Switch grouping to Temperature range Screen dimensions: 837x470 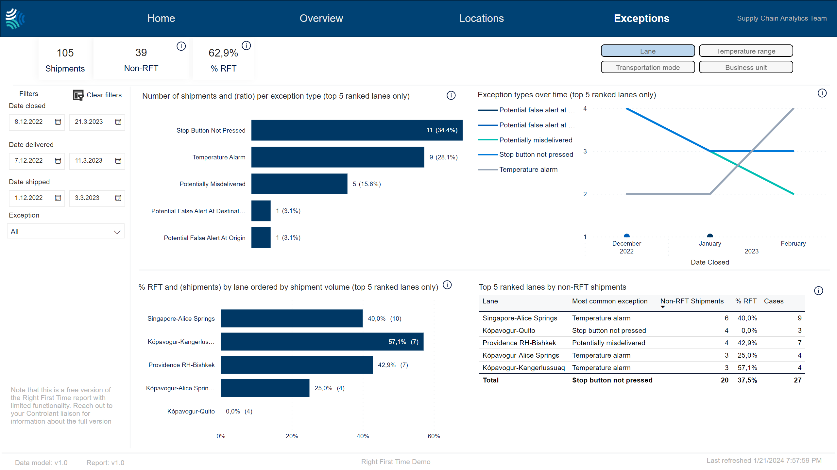746,51
